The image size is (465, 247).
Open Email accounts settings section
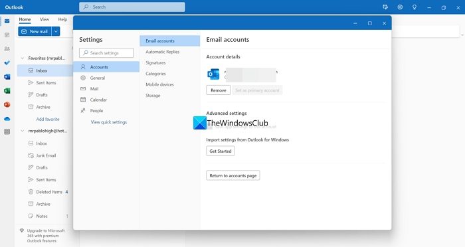click(170, 41)
